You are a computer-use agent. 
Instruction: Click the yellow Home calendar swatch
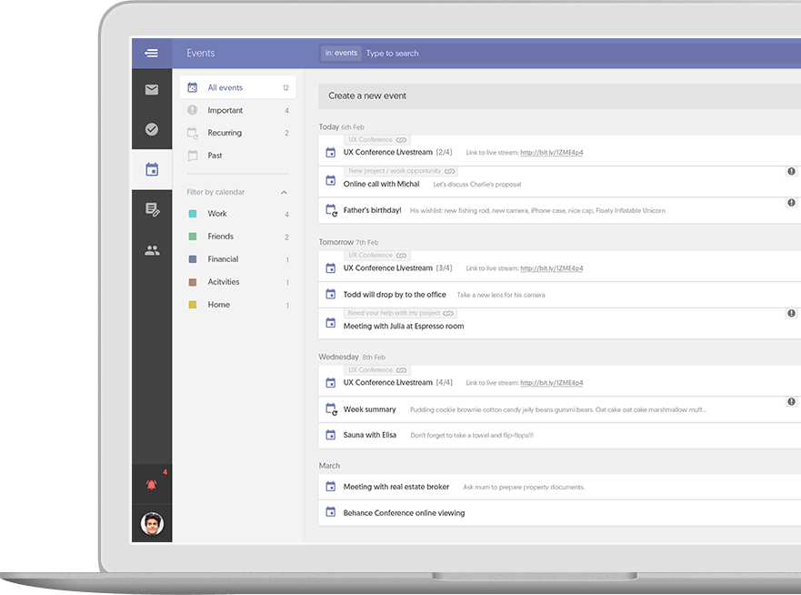click(193, 305)
